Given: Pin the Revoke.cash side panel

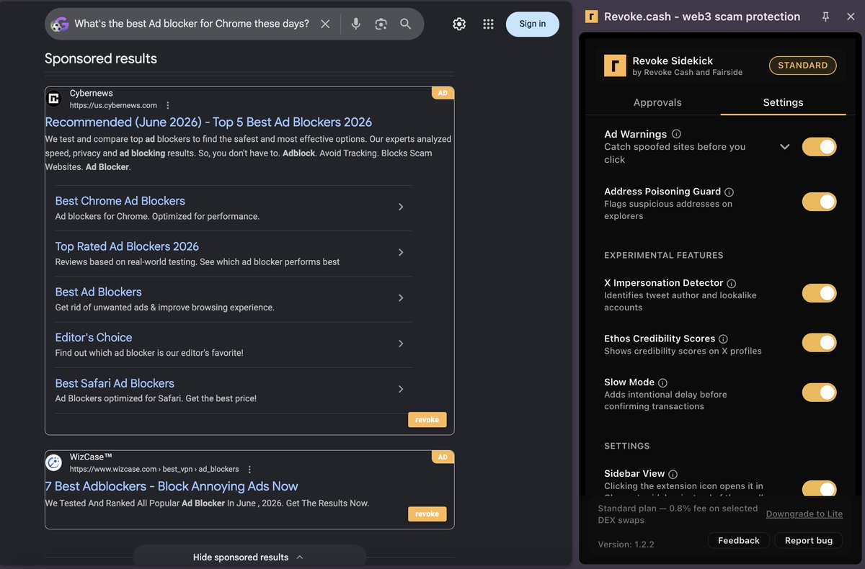Looking at the screenshot, I should (826, 16).
